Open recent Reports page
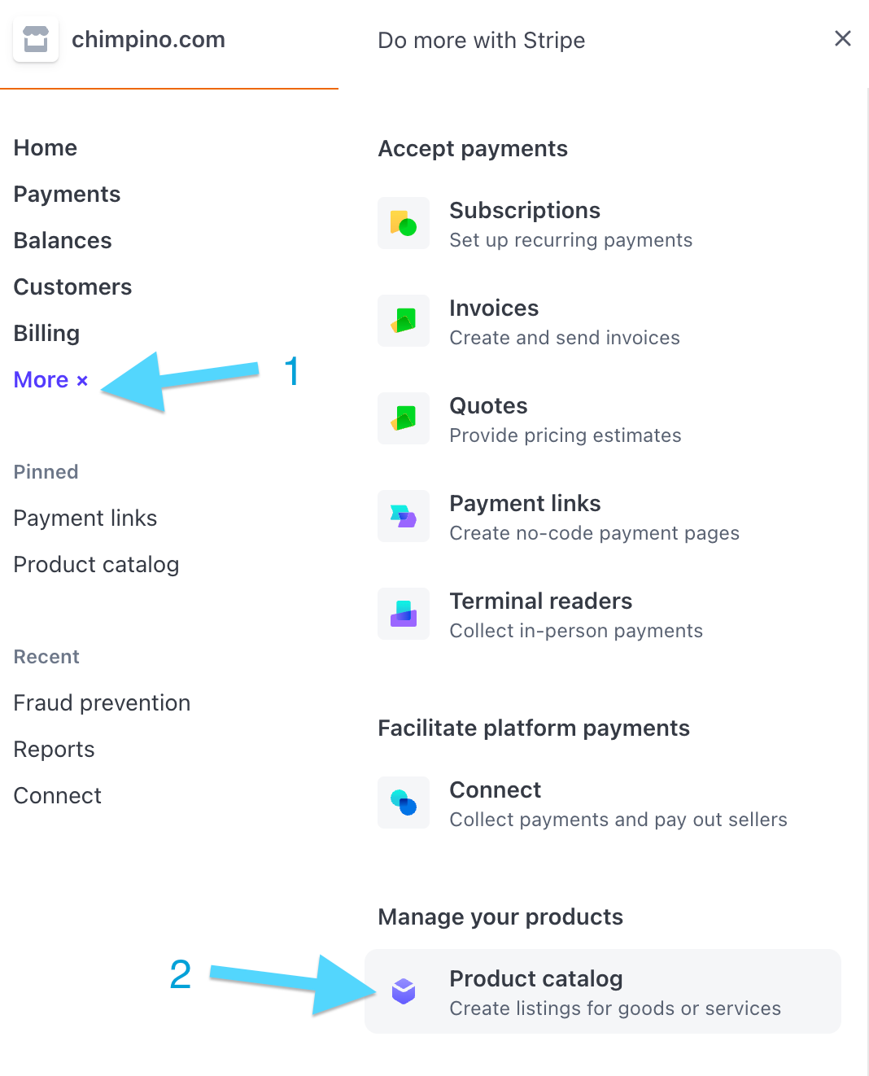This screenshot has height=1076, width=869. point(54,750)
